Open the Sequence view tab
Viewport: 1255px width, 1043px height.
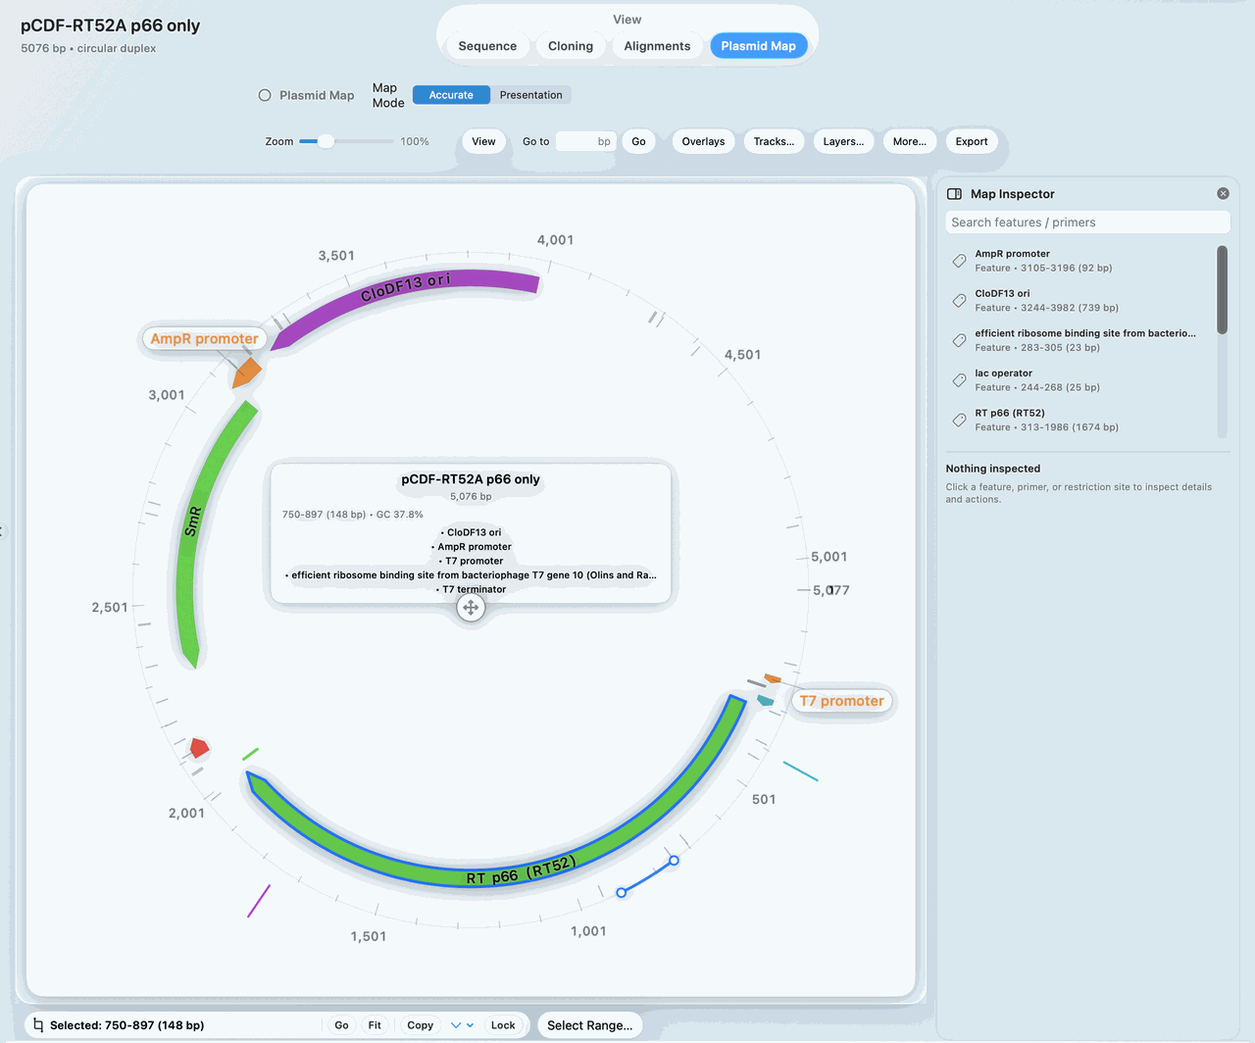coord(487,46)
